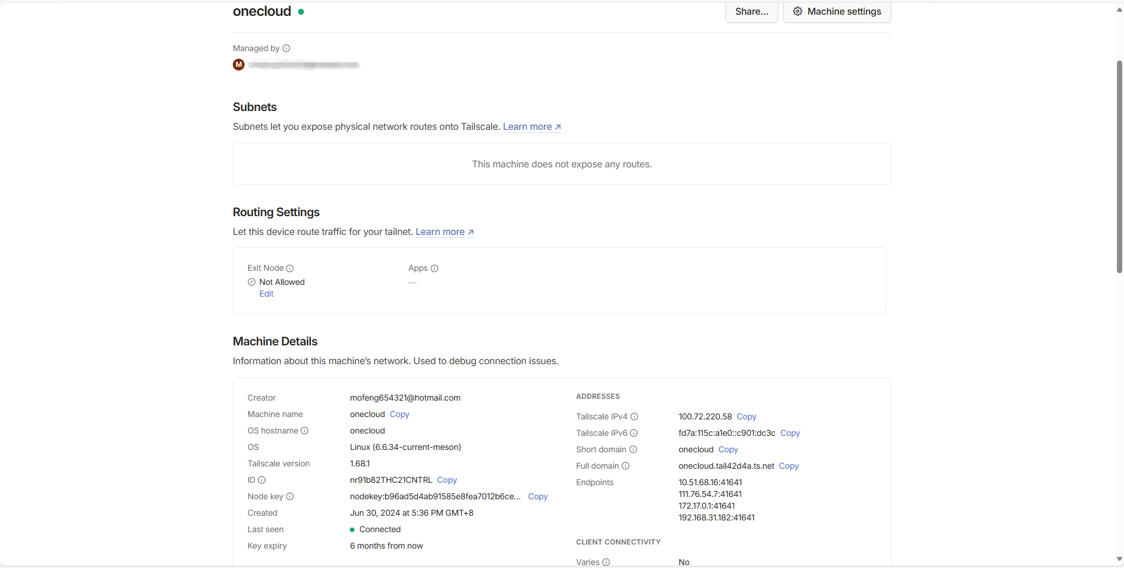The height and width of the screenshot is (568, 1124).
Task: Click the Full domain info icon
Action: tap(625, 466)
